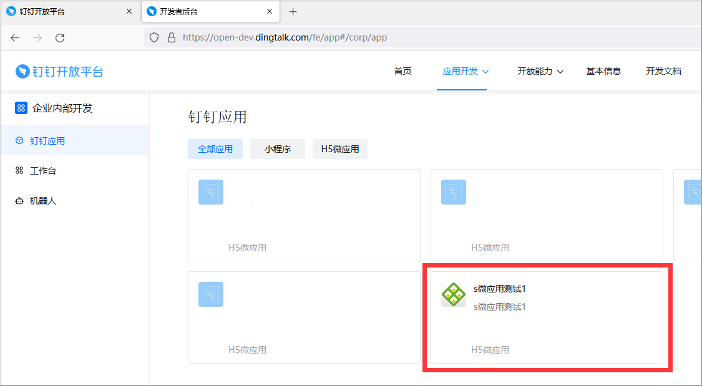Screen dimensions: 702x386
Task: Go to 首页 in top navigation
Action: [x=402, y=71]
